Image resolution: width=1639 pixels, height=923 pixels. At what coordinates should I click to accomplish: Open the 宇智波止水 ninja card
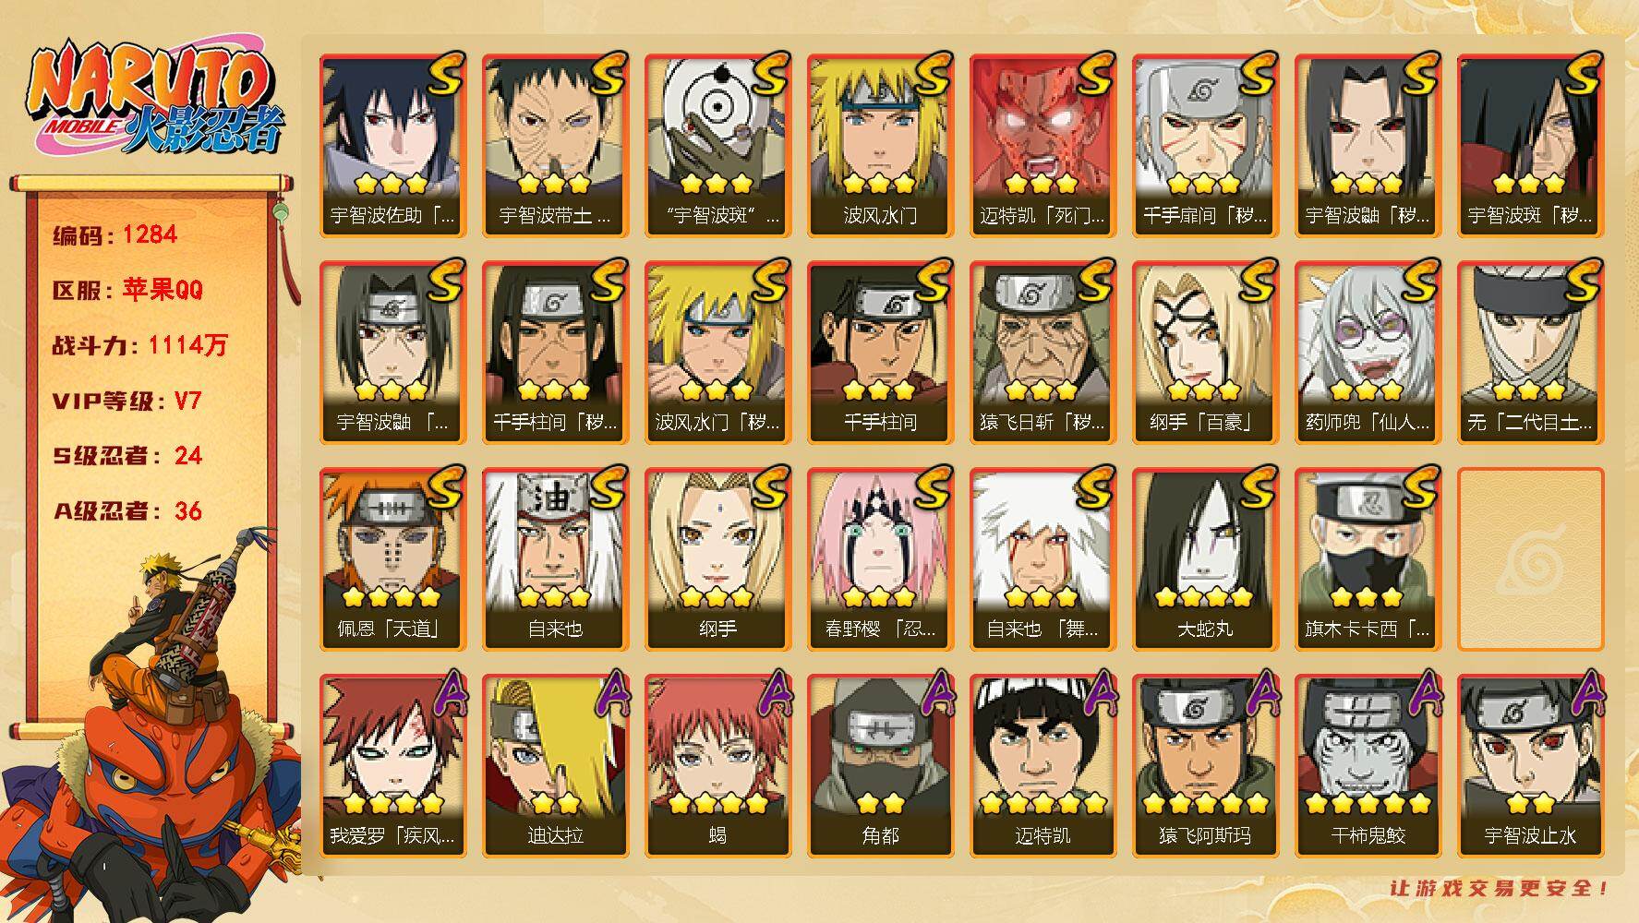[1530, 766]
